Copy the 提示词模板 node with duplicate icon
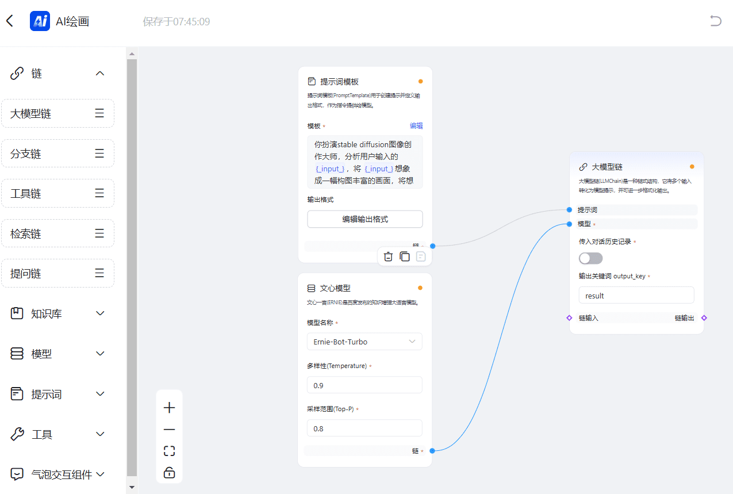Image resolution: width=733 pixels, height=494 pixels. 405,256
